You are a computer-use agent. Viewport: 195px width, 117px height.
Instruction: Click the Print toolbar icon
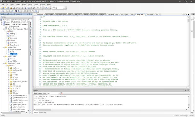pos(19,8)
